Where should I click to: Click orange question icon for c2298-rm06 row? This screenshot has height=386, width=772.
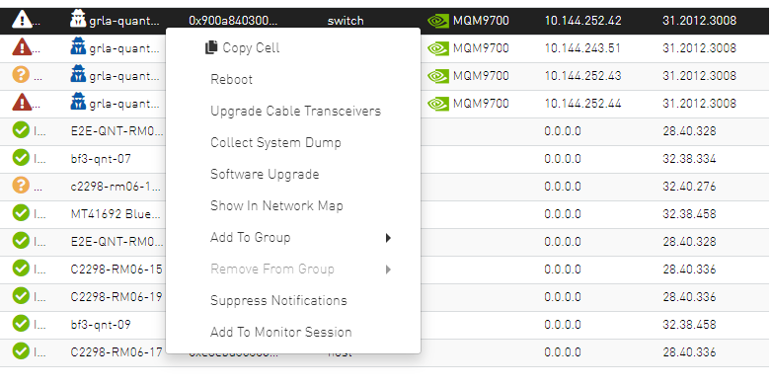click(21, 186)
